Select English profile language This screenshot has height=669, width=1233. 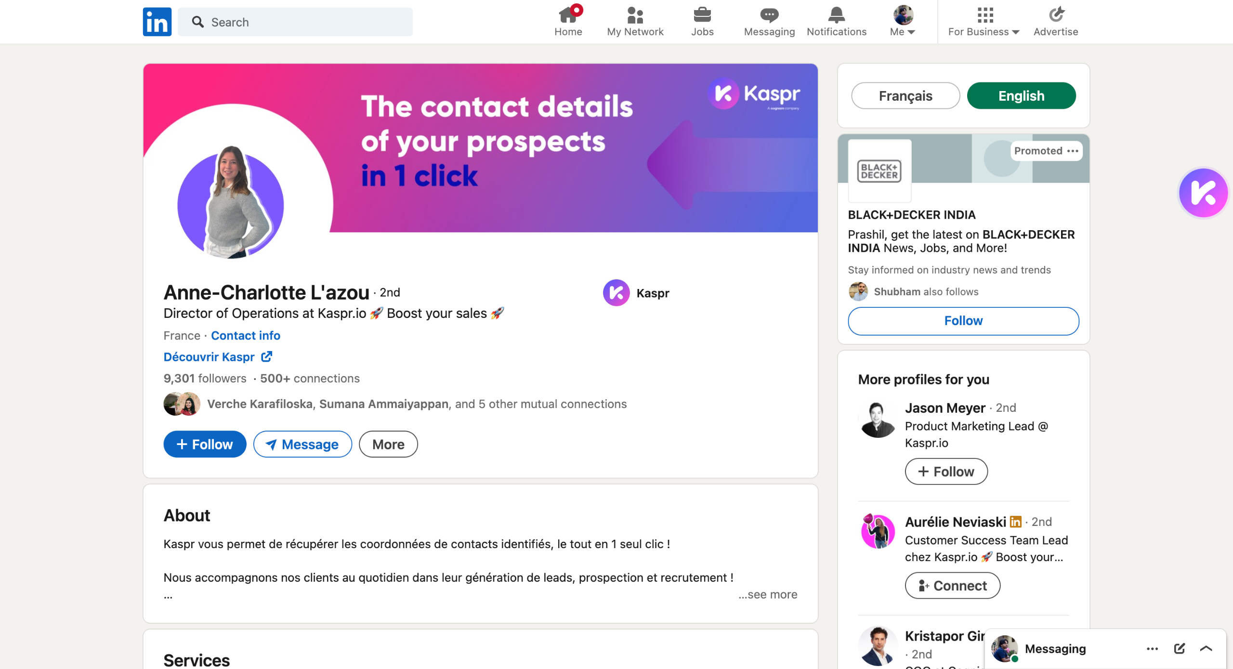click(x=1021, y=96)
